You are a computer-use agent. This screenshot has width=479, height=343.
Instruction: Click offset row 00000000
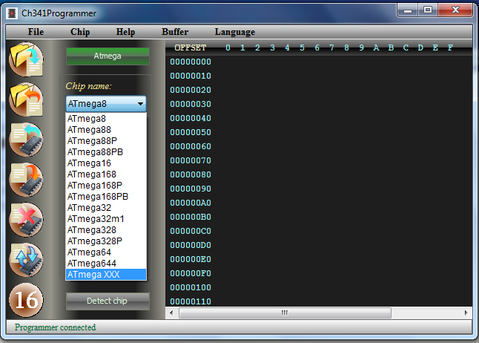click(191, 62)
